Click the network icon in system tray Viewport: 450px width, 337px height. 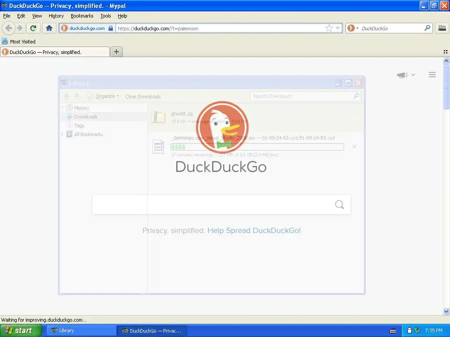(x=417, y=330)
